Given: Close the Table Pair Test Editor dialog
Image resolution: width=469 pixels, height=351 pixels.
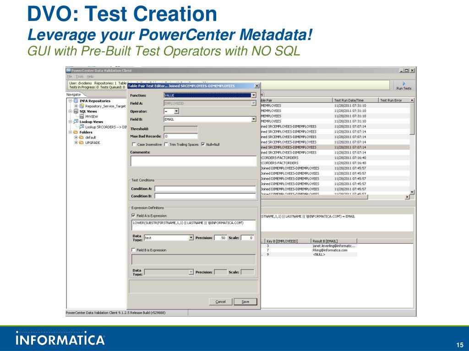Looking at the screenshot, I should 256,86.
